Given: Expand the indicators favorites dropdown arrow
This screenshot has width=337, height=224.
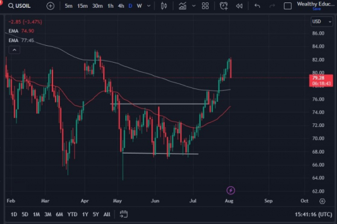Looking at the screenshot, I should tap(194, 6).
